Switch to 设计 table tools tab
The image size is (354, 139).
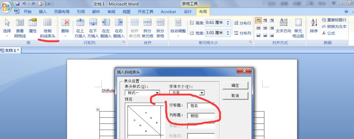coord(188,12)
